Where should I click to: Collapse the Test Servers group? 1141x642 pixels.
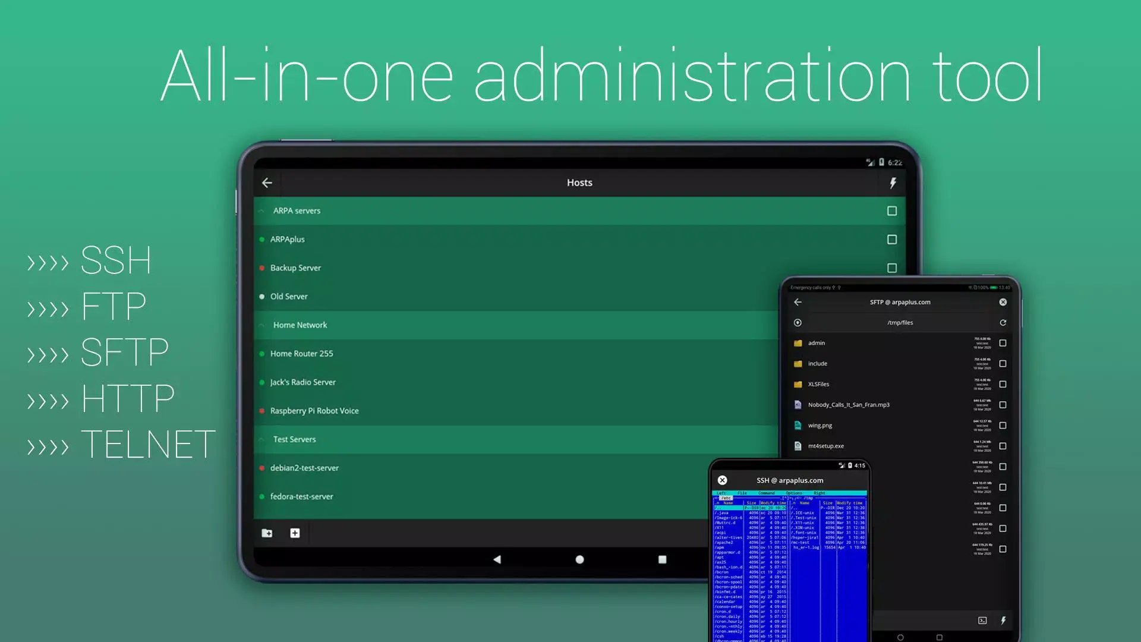tap(261, 439)
